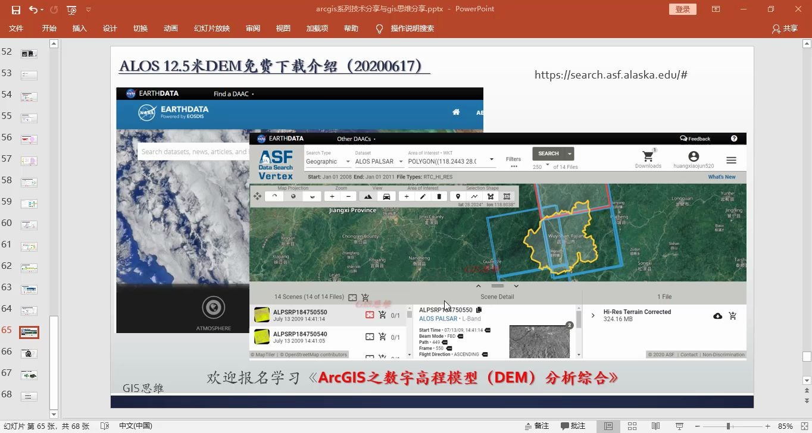Switch to Normal view icon

click(608, 426)
